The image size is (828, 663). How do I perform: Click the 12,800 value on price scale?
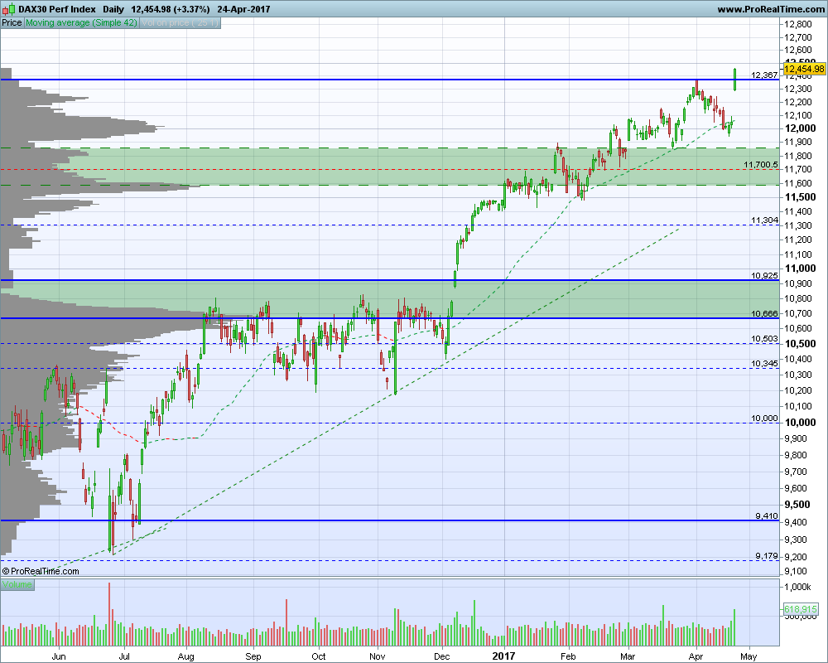798,24
